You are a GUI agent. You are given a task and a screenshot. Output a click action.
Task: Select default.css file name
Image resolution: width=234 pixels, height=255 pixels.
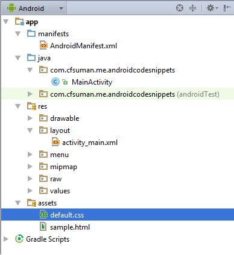(x=67, y=215)
